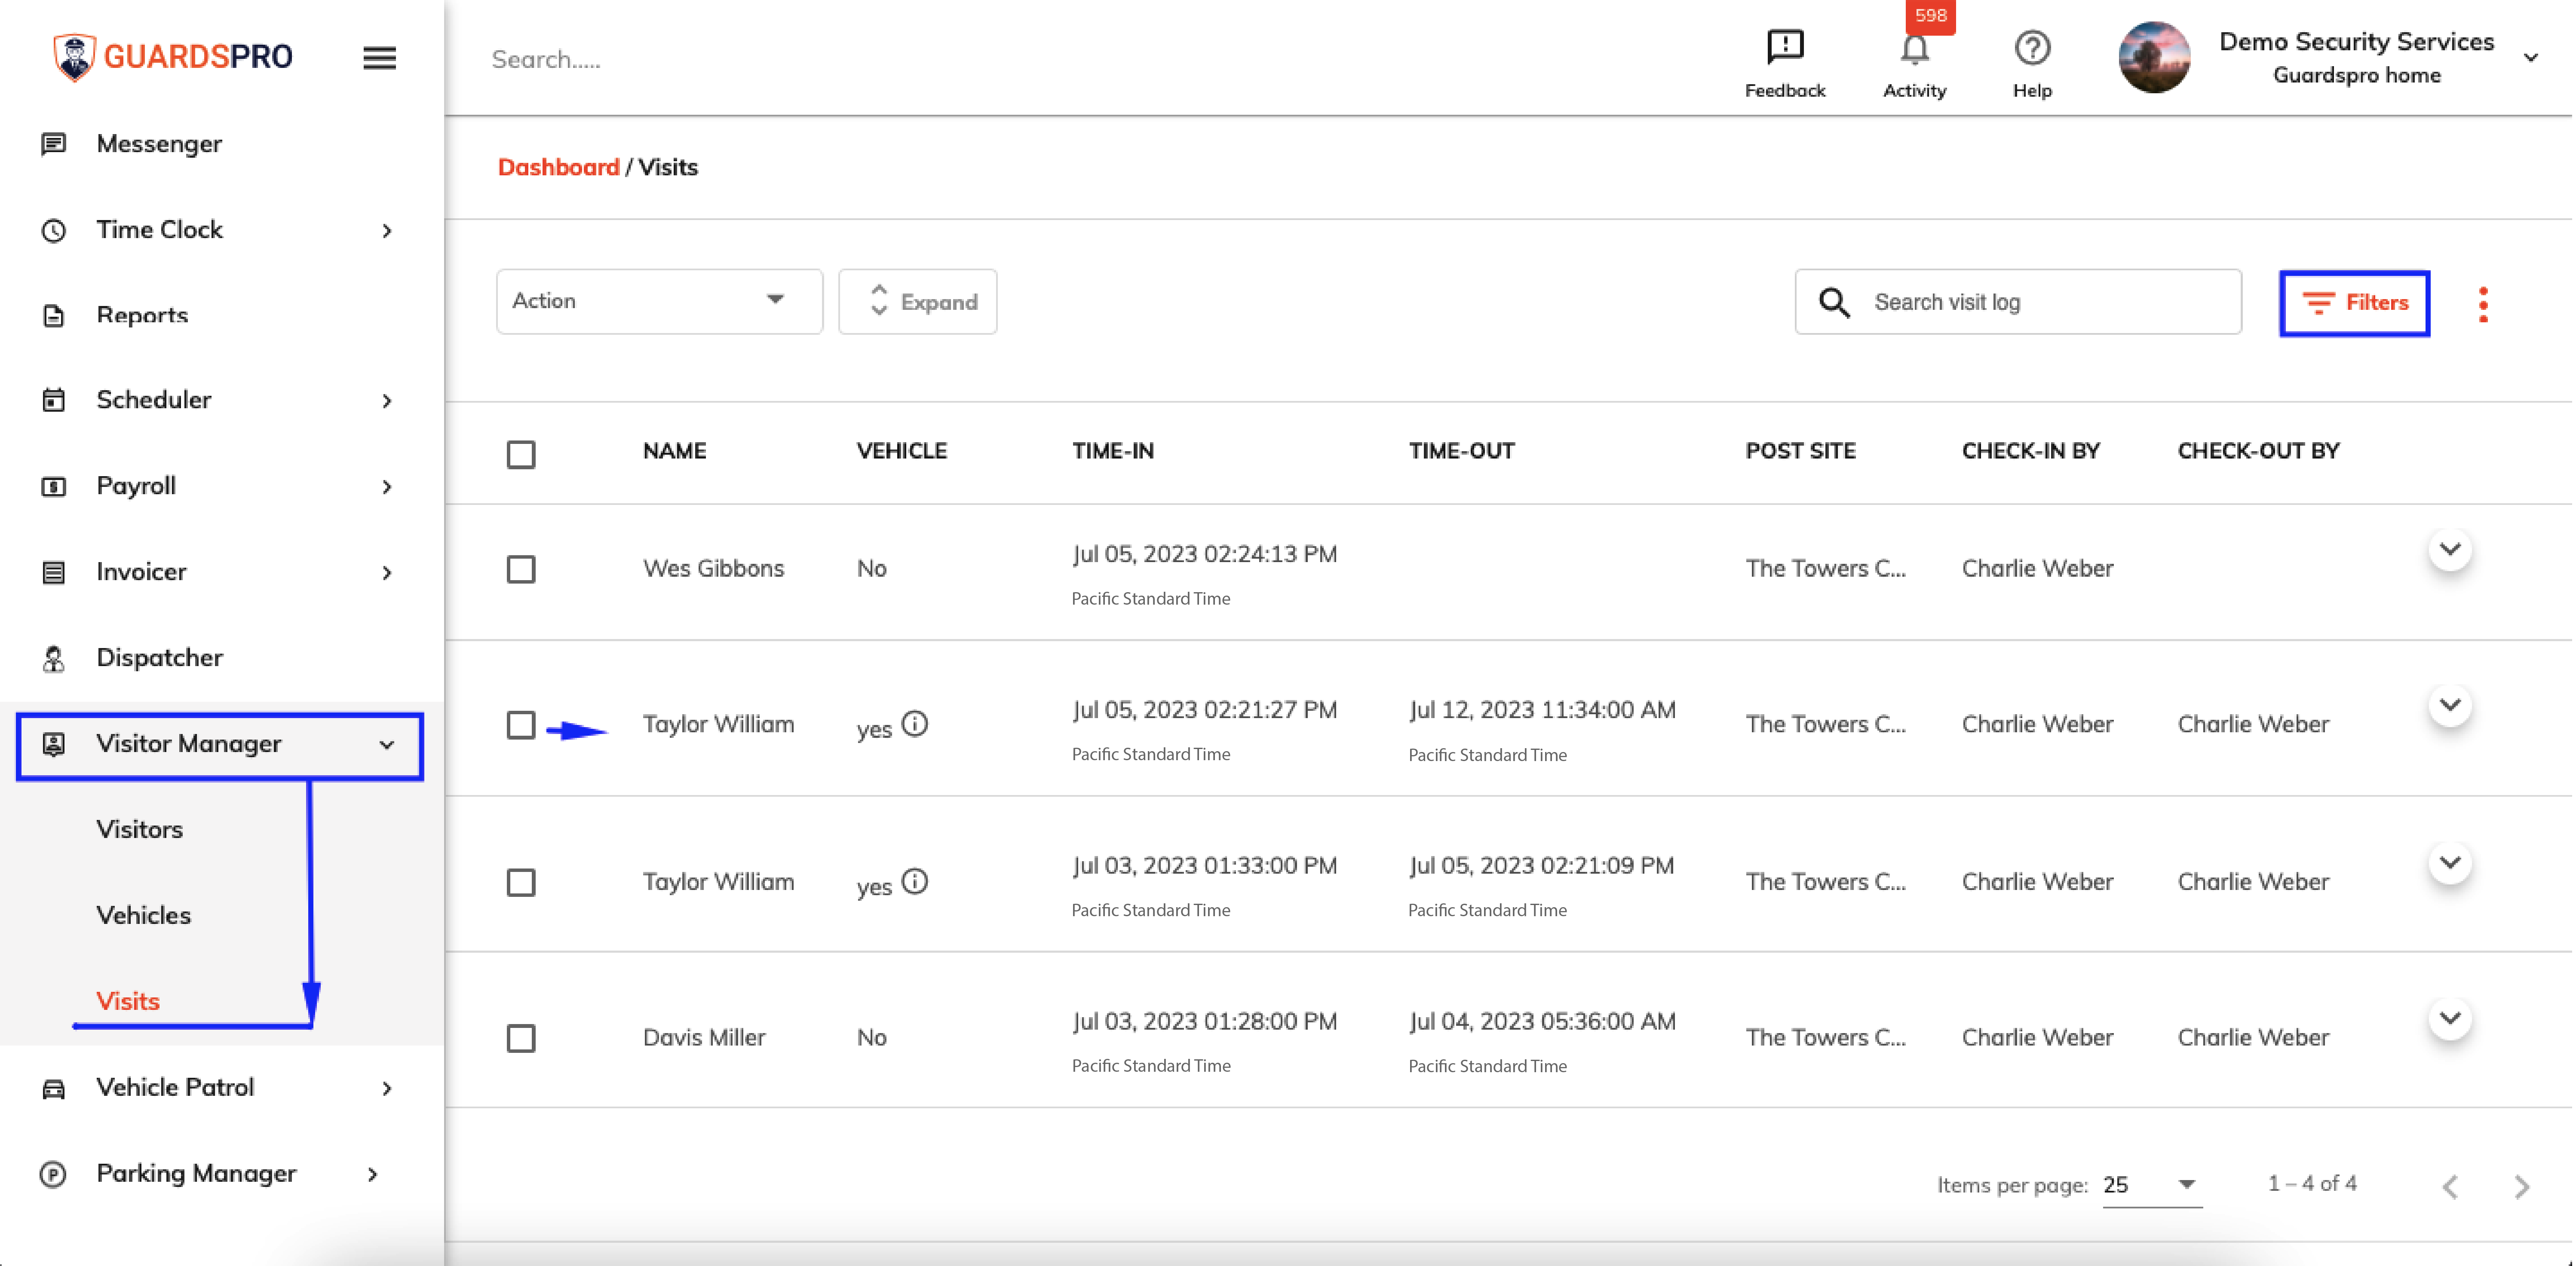
Task: Select Taylor William Jul 05 row checkbox
Action: [x=521, y=725]
